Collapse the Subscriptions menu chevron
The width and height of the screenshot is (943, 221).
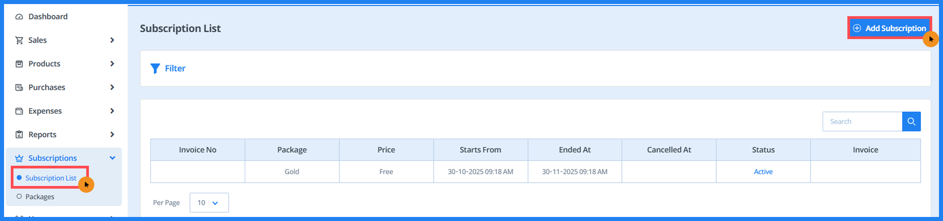[112, 158]
